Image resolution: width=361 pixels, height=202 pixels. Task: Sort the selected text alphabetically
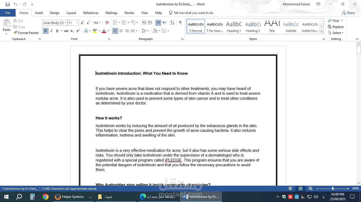click(172, 23)
